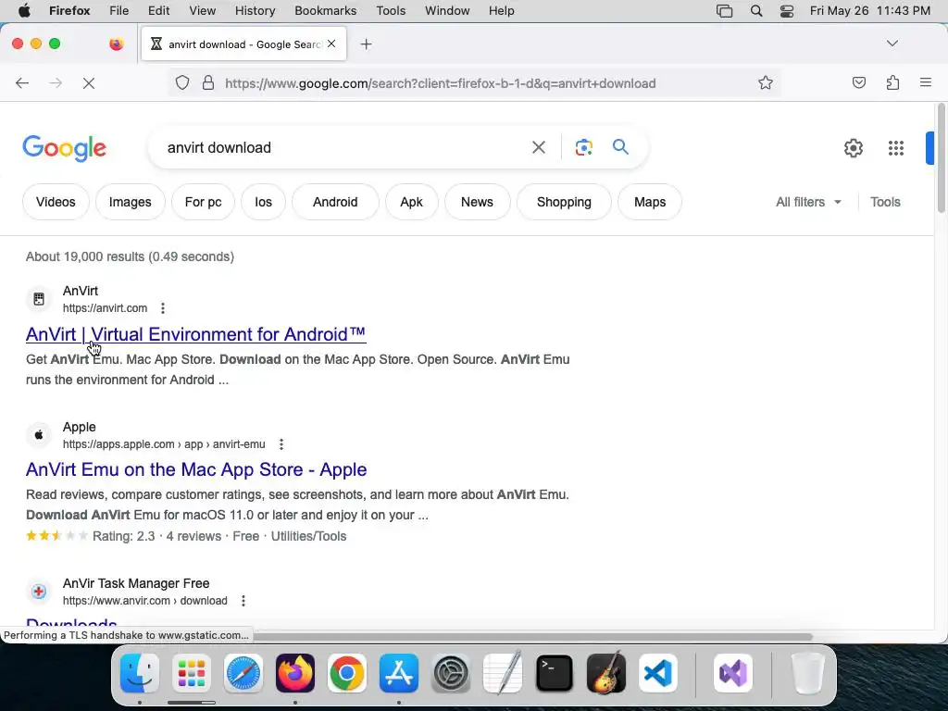948x711 pixels.
Task: Go back with the browser back arrow
Action: point(22,82)
